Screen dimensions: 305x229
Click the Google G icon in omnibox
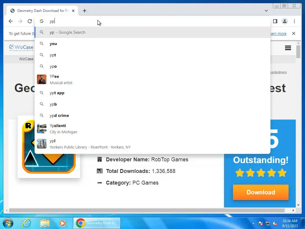(x=42, y=21)
